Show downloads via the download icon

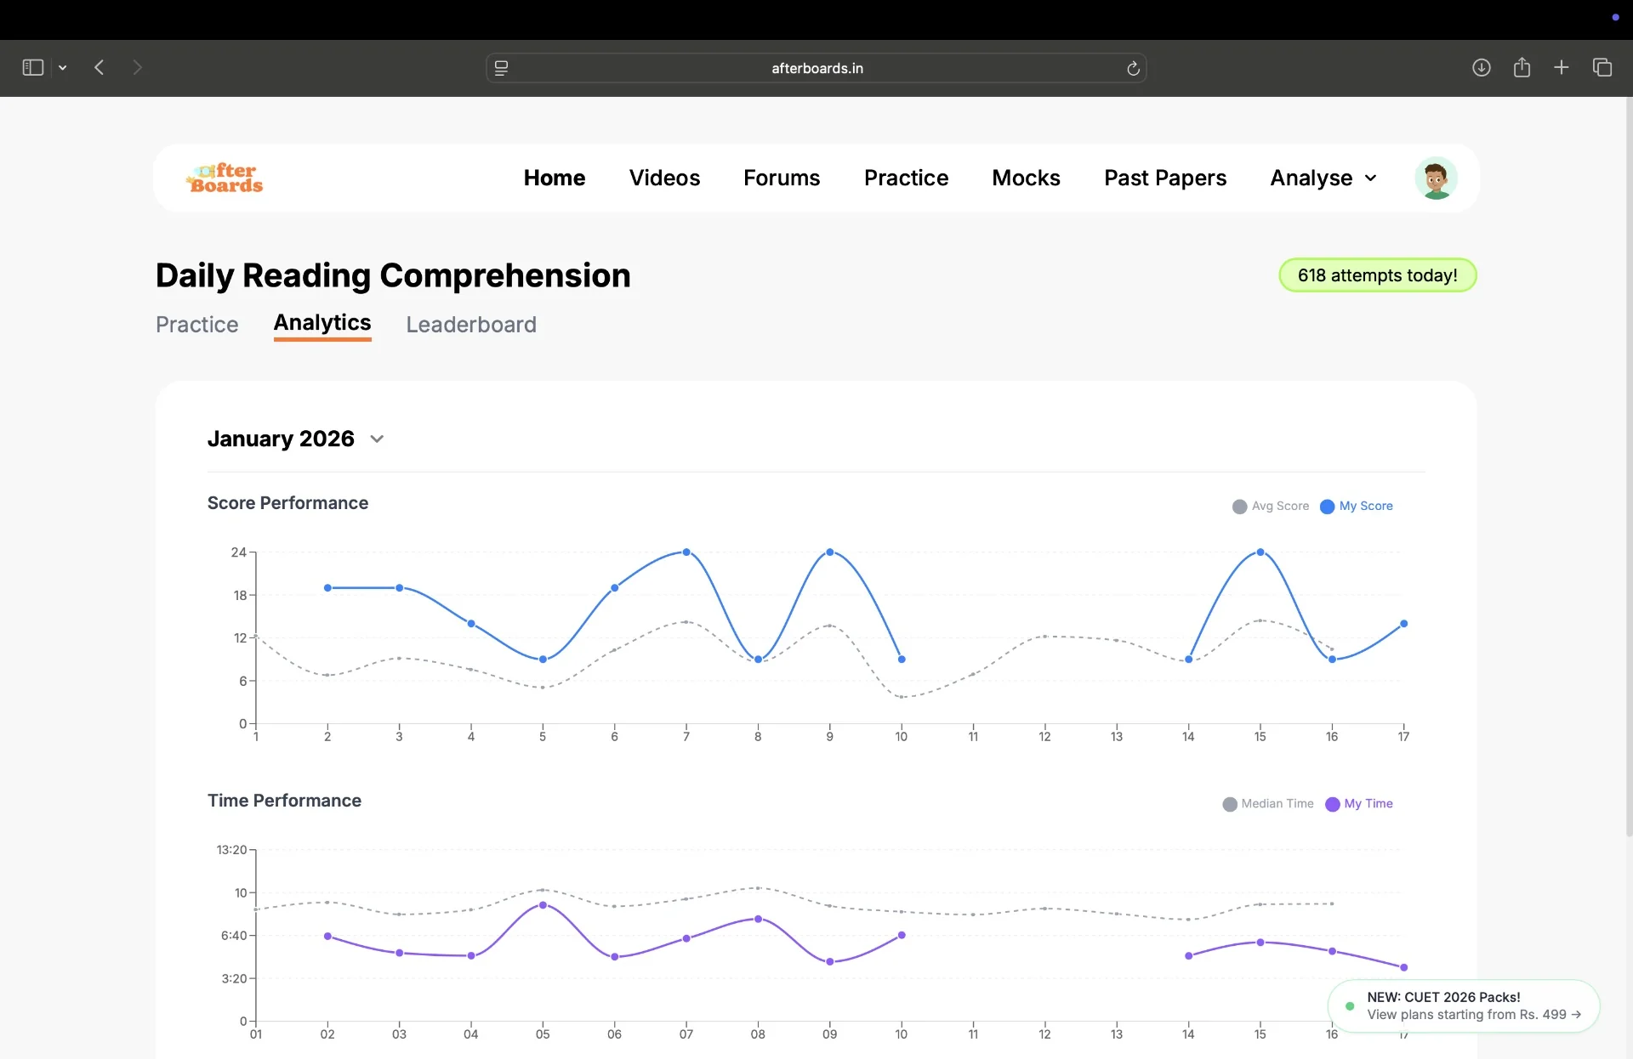[x=1482, y=68]
